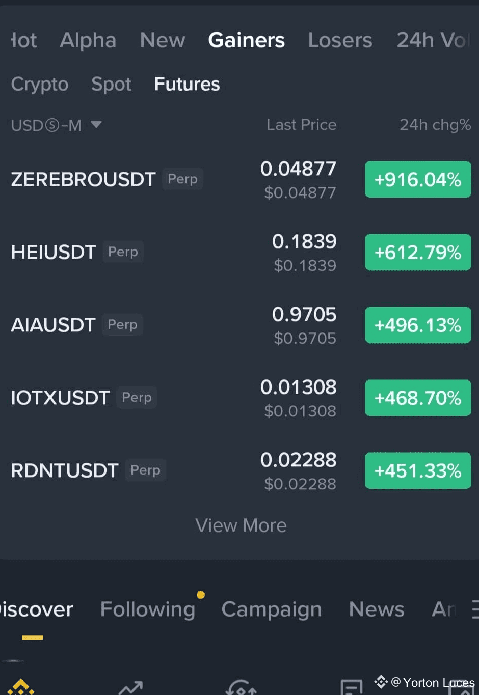Open the Futures document icon in bottom bar
The image size is (479, 695).
(x=351, y=687)
